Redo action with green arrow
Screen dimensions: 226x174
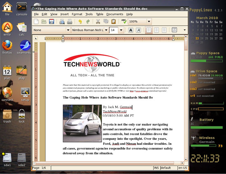pyautogui.click(x=88, y=22)
